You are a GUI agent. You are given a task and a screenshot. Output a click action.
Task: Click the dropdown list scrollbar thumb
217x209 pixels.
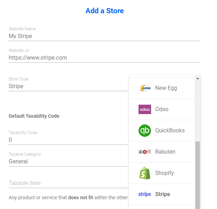[x=197, y=175]
